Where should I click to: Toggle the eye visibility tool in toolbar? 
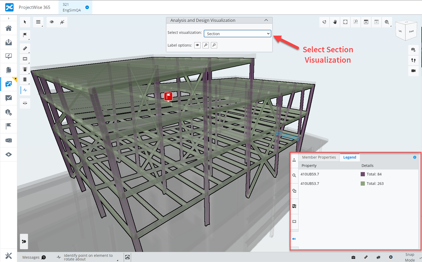pyautogui.click(x=52, y=22)
